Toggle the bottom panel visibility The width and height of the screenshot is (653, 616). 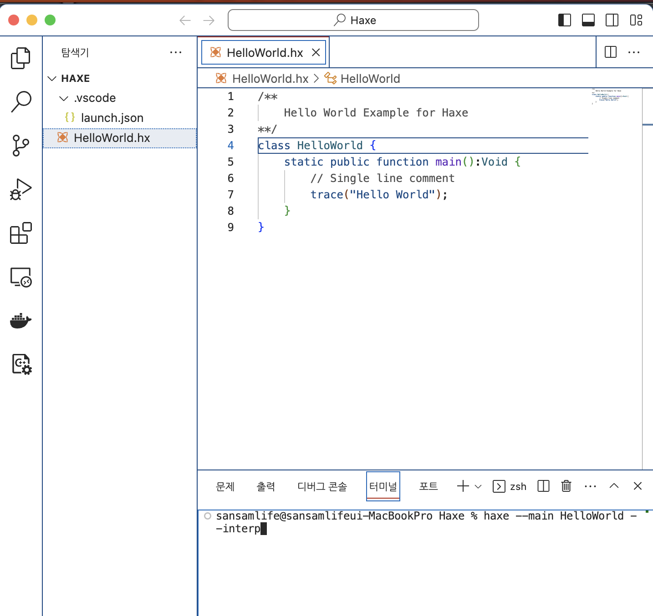tap(588, 20)
